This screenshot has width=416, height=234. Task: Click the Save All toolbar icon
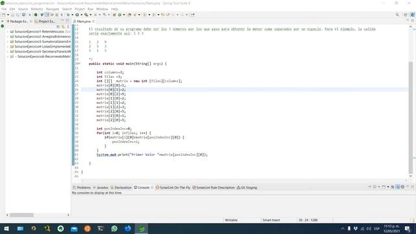[18, 15]
